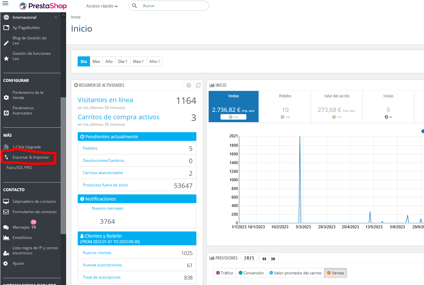
Task: Toggle Conversión series in Previsiones
Action: (x=251, y=273)
